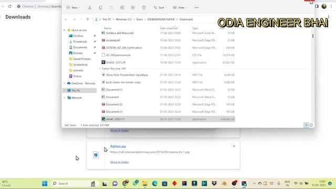Click the Copy icon in Explorer toolbar
Image resolution: width=336 pixels, height=189 pixels.
100,7
